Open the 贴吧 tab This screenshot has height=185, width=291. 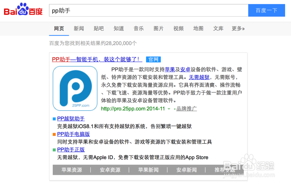point(99,29)
